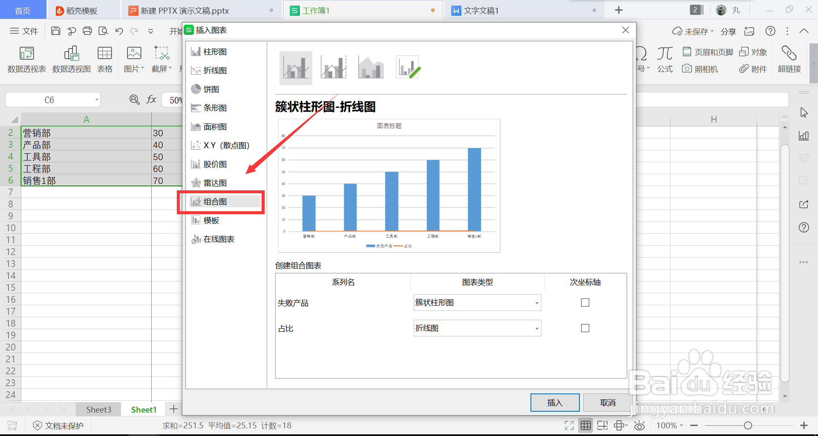Click 页眉和页脚
Screen dimensions: 818x436
(708, 52)
